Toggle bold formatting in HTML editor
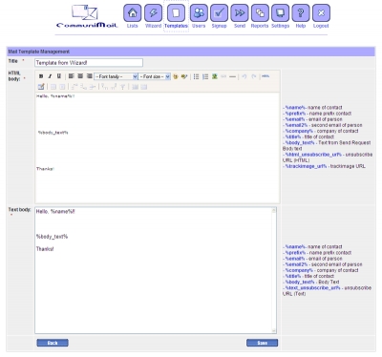The width and height of the screenshot is (382, 357). pos(41,76)
